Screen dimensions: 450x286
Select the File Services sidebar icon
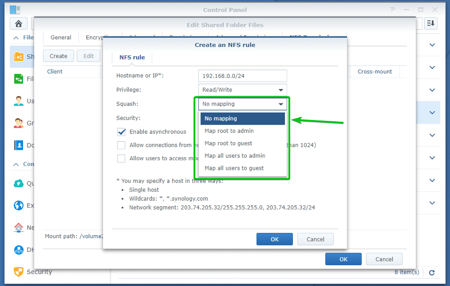coord(18,79)
